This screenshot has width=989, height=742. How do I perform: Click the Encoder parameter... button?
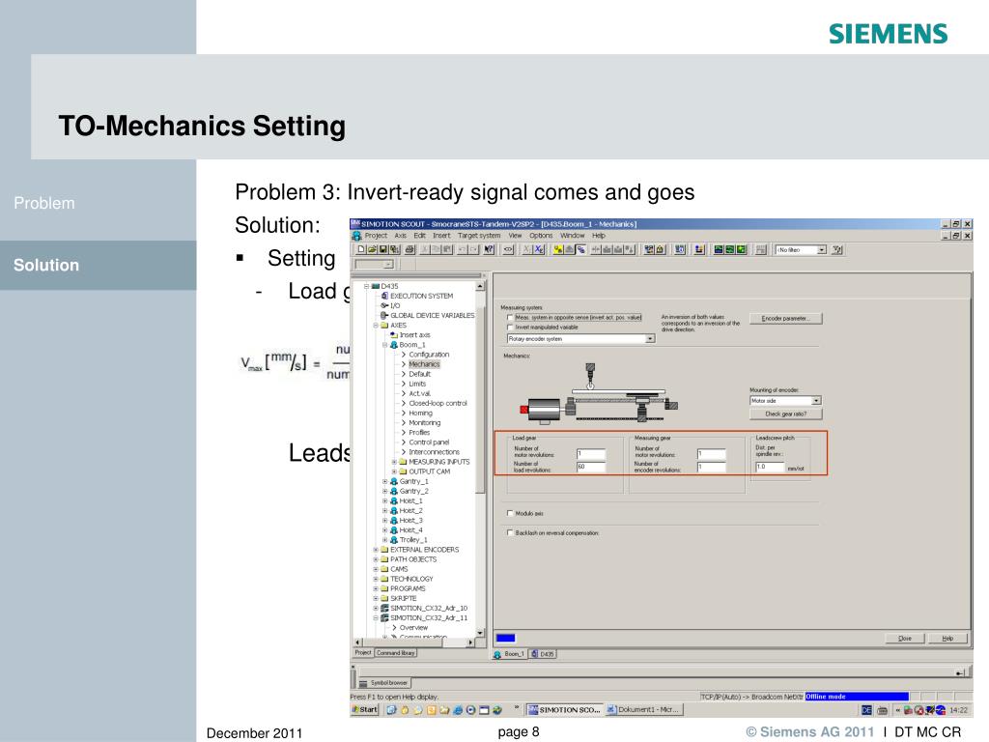785,319
